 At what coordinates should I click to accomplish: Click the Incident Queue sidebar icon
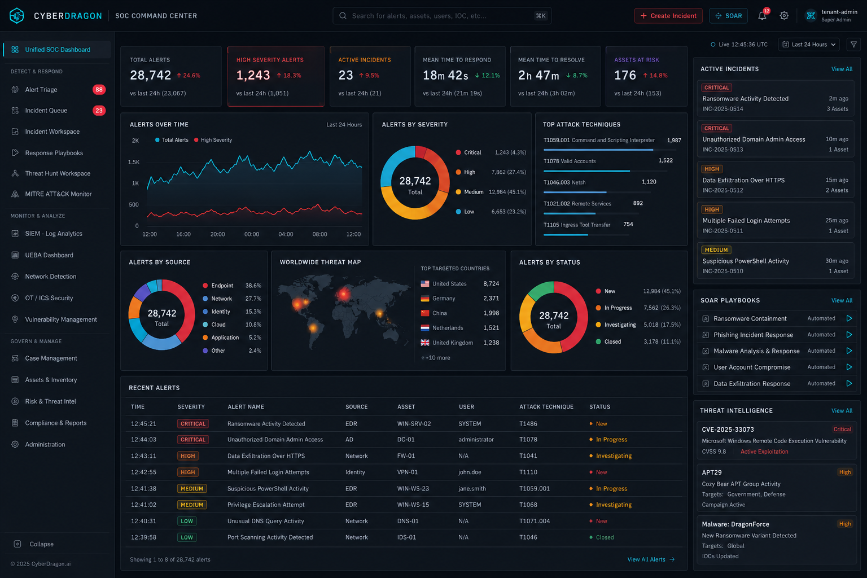point(15,111)
